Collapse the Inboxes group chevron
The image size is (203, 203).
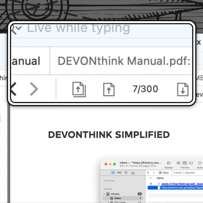pos(104,194)
